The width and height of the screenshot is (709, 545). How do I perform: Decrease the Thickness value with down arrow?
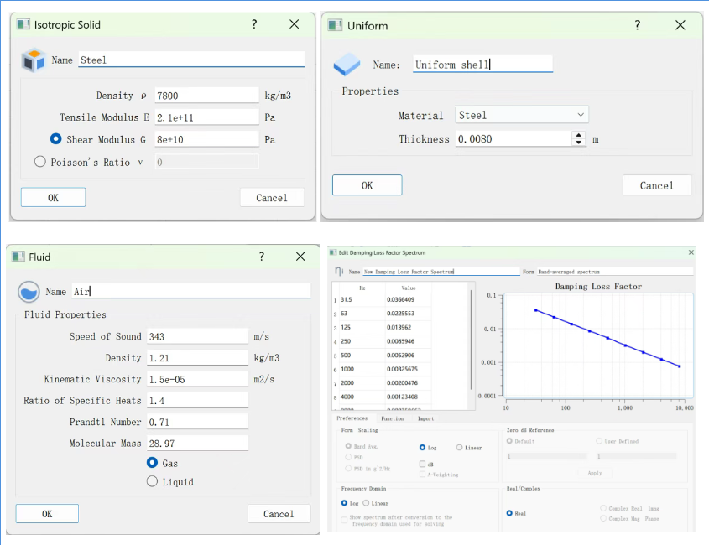[x=579, y=142]
